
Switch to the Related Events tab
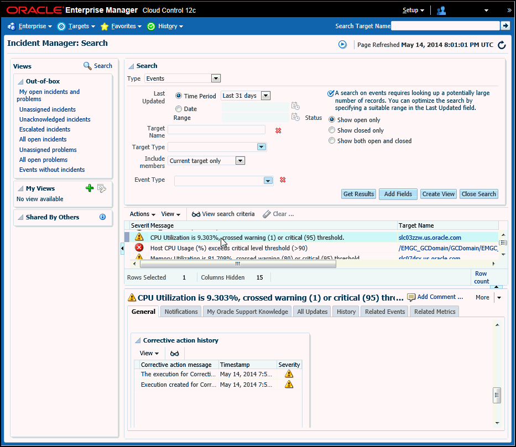pyautogui.click(x=385, y=312)
